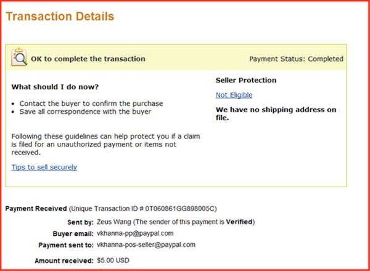Click the What should I do now? heading
The image size is (370, 271).
[55, 87]
